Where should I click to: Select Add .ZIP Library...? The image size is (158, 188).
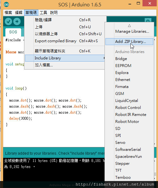(x=129, y=42)
